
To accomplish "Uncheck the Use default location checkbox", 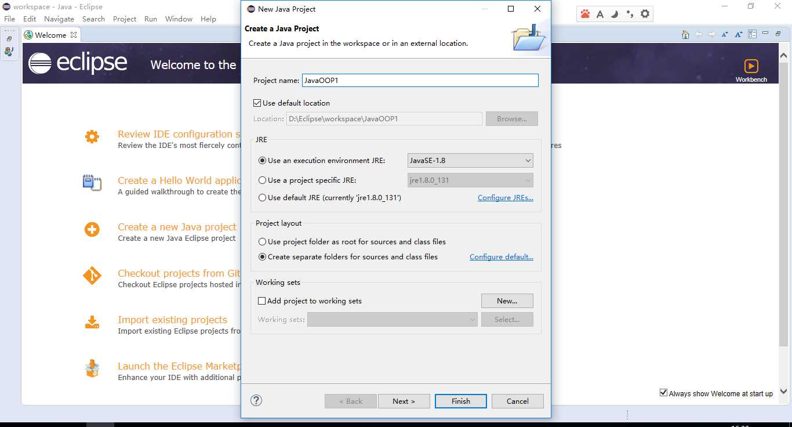I will click(x=257, y=103).
